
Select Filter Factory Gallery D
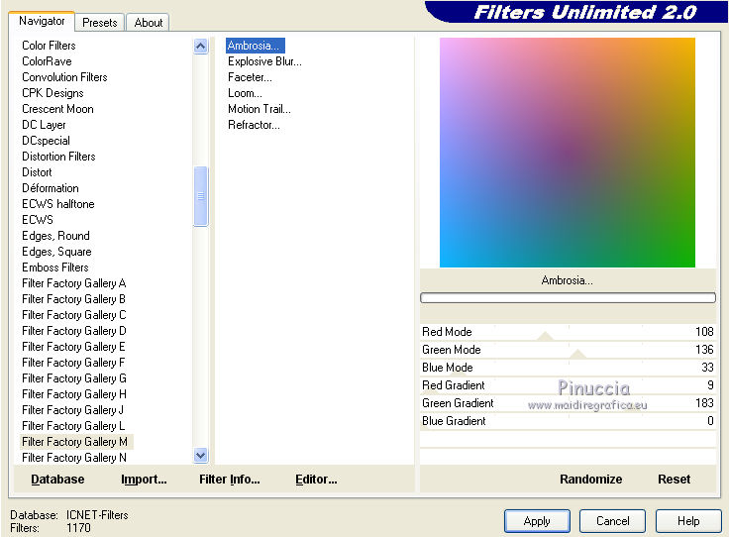[74, 331]
